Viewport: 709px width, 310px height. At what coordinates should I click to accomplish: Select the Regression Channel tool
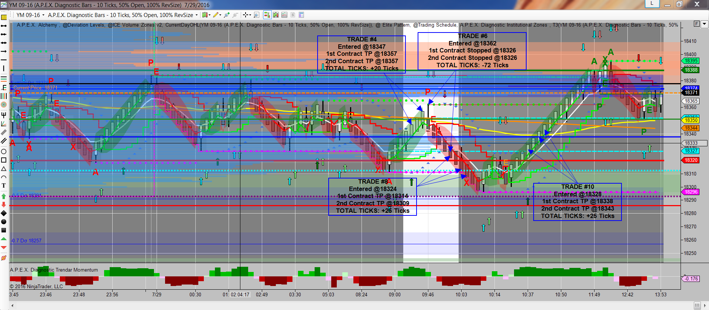tap(4, 132)
